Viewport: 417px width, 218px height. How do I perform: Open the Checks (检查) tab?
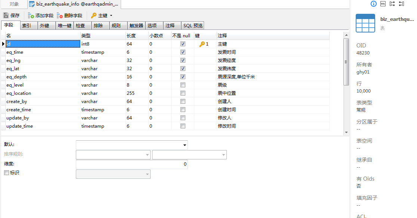coord(83,25)
